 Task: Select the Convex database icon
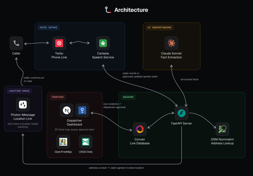(140, 129)
